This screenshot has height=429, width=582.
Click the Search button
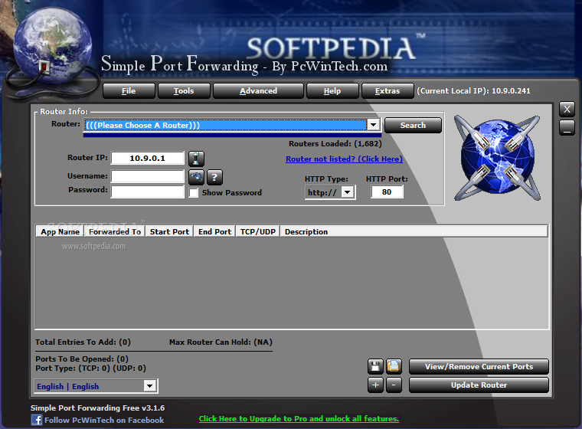(x=413, y=125)
